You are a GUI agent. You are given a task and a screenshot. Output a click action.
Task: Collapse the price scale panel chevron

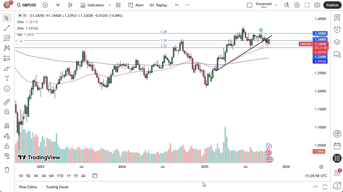click(x=21, y=41)
